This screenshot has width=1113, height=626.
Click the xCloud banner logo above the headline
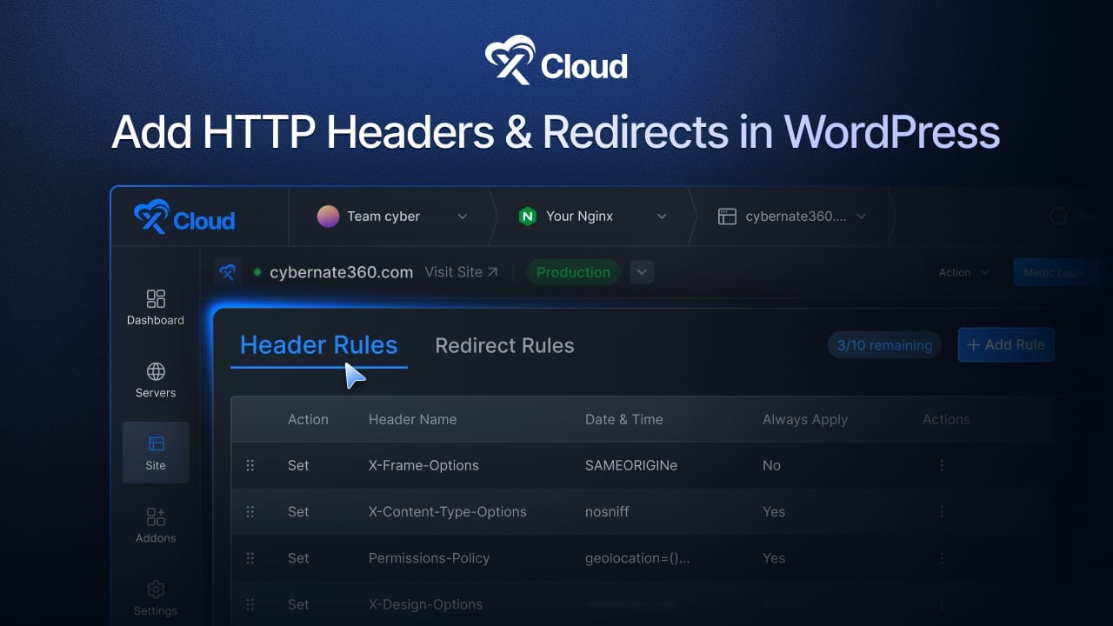(x=556, y=60)
